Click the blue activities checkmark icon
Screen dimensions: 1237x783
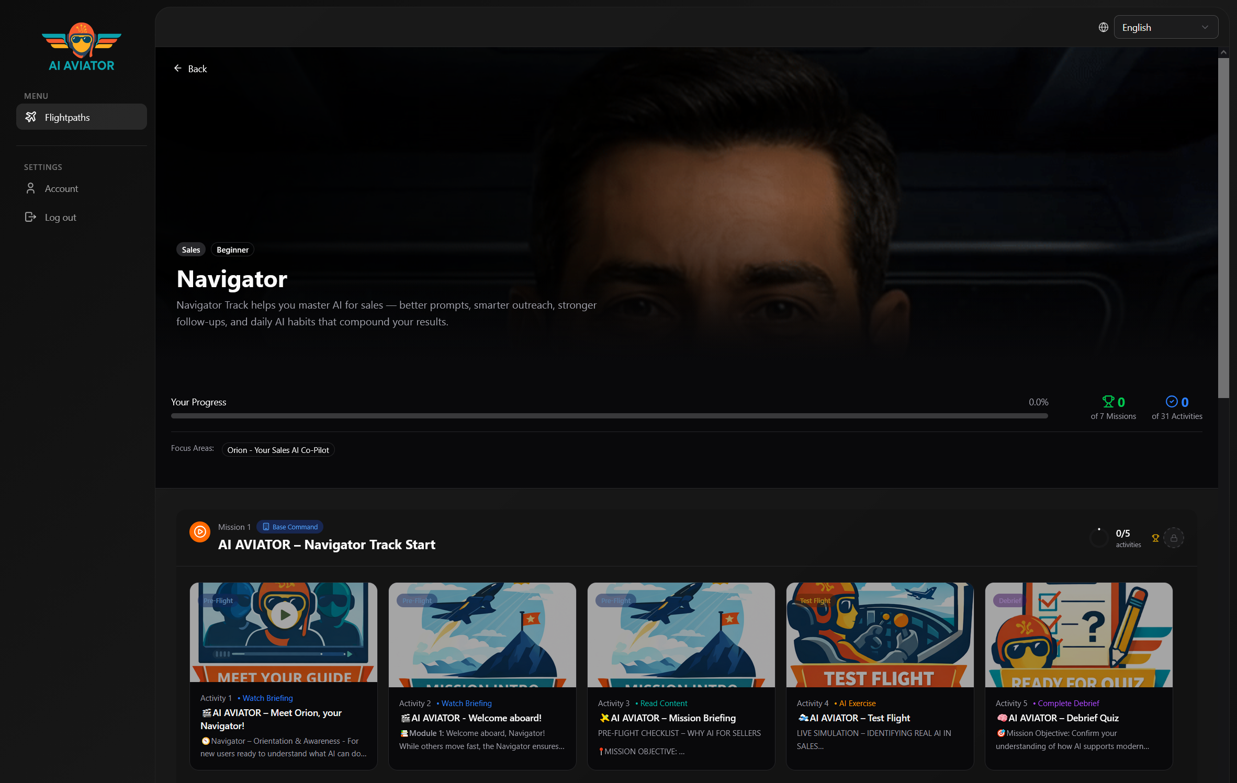(x=1171, y=402)
